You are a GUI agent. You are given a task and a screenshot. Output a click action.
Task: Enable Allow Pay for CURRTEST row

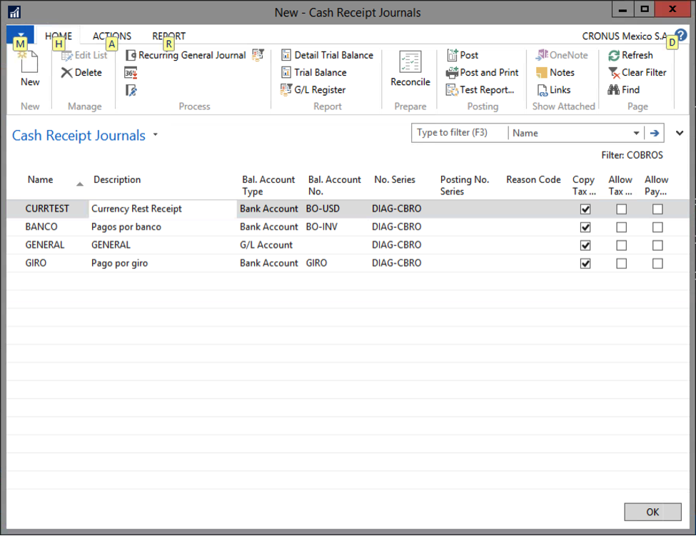point(657,209)
